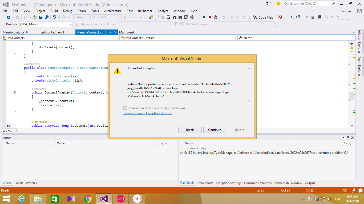Click the Break button in the dialog
The width and height of the screenshot is (364, 204).
(190, 130)
